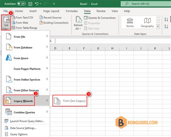This screenshot has width=171, height=137.
Task: Select column H header
Action: coord(112,48)
